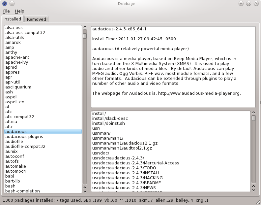This screenshot has width=261, height=205.
Task: Select amp package
Action: [x=43, y=48]
